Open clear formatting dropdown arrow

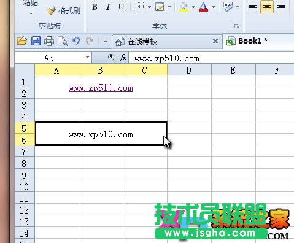click(238, 7)
